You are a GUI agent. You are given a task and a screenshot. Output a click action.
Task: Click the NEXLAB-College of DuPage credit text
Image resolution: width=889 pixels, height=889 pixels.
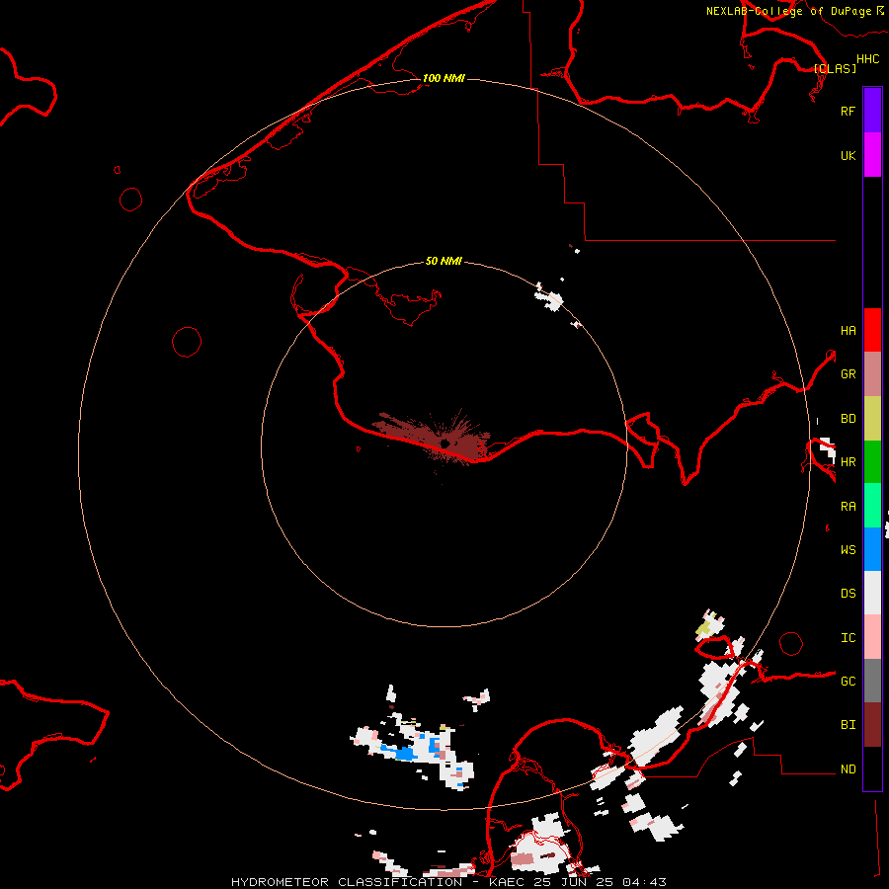(x=788, y=11)
